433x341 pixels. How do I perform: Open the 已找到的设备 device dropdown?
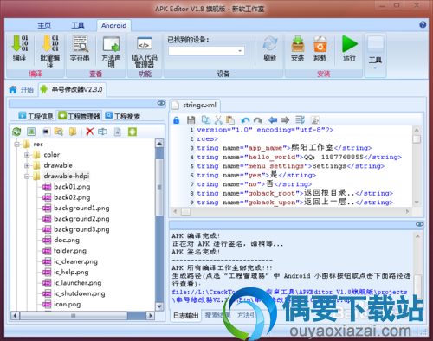point(240,51)
